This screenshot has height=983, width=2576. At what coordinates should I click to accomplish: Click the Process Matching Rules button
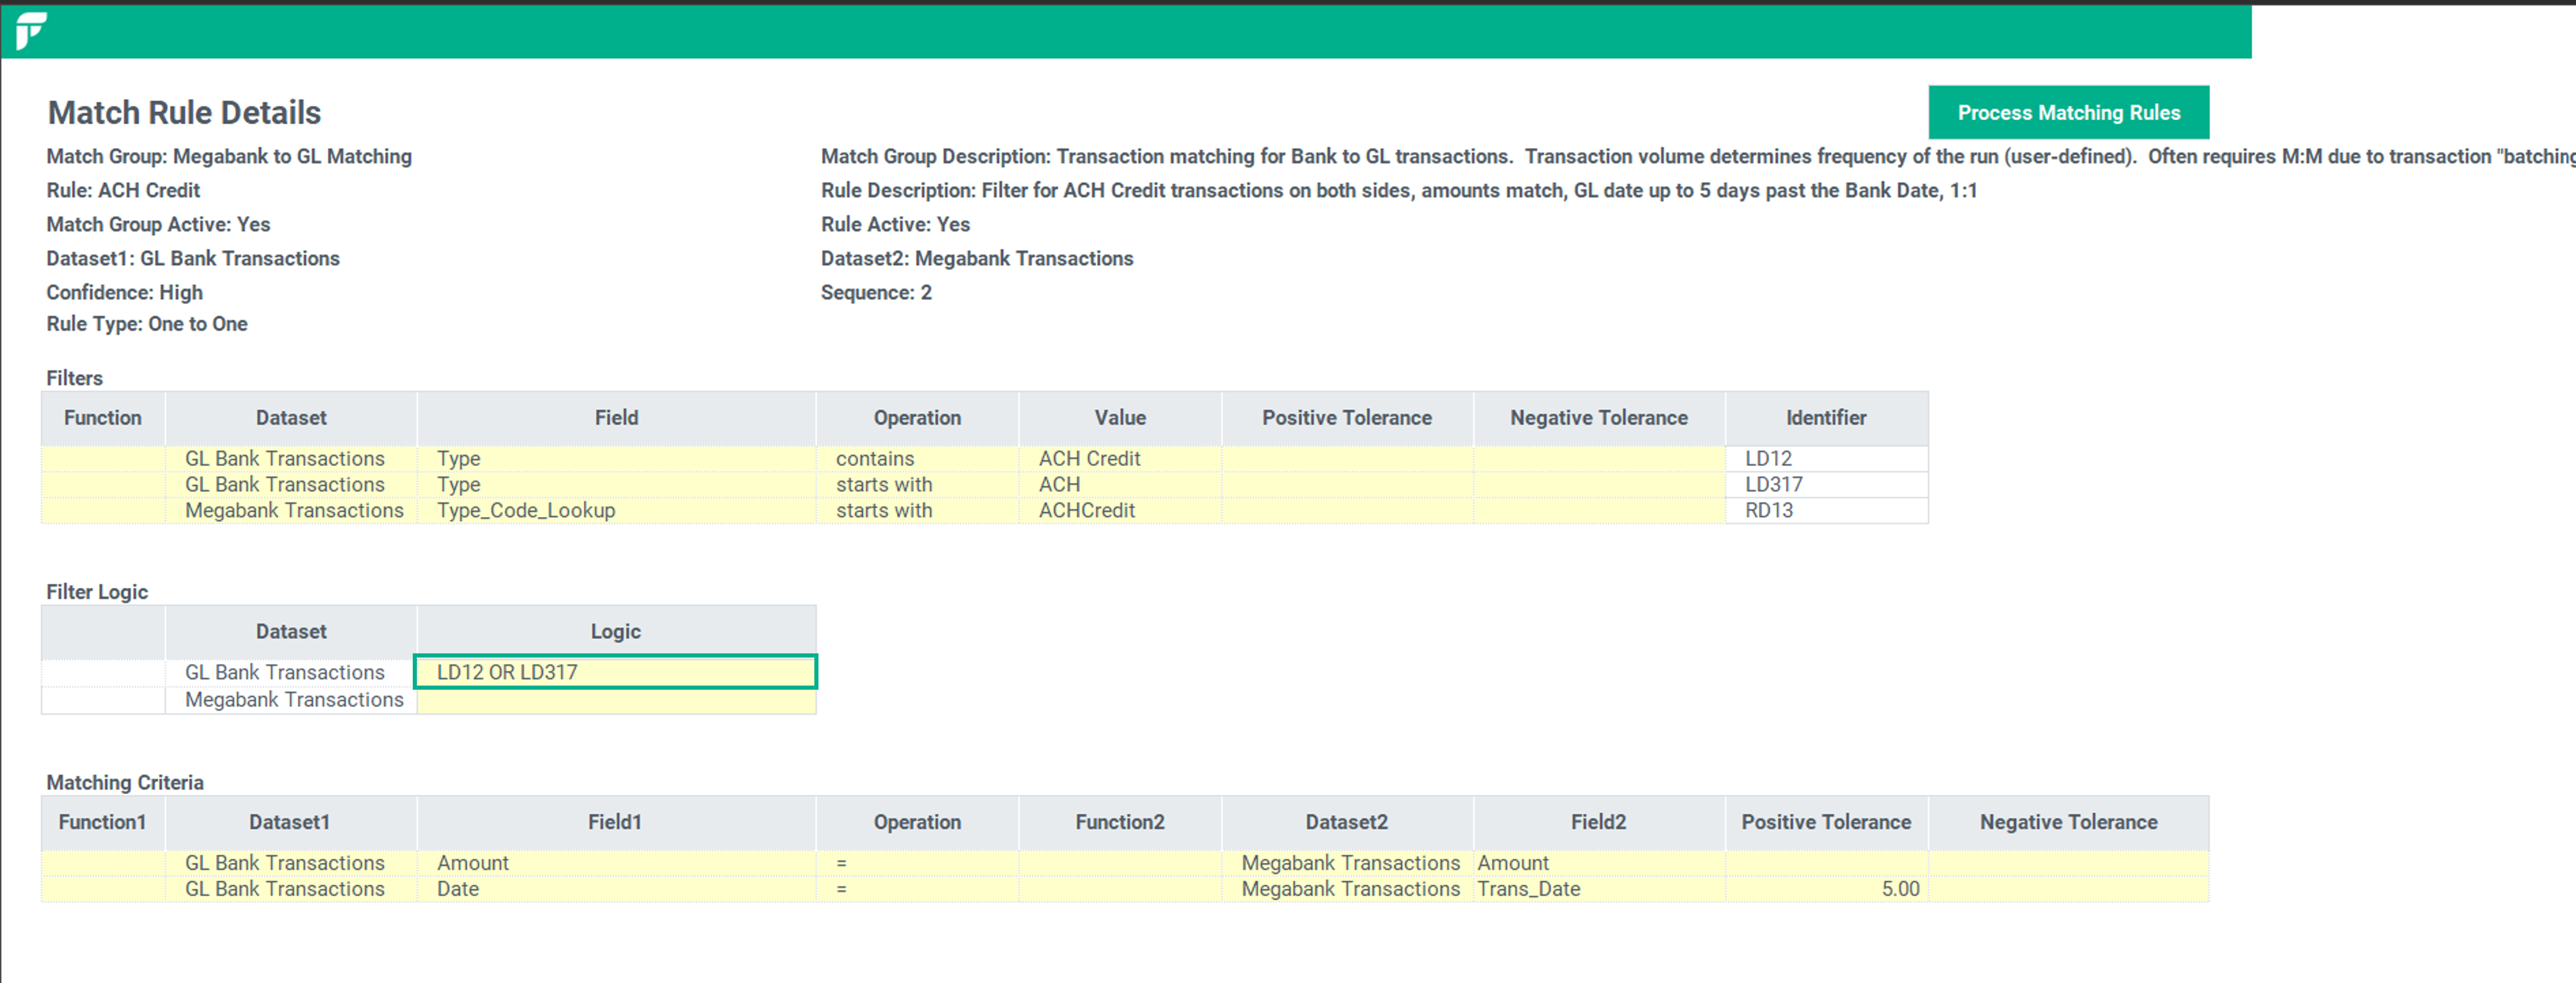coord(2068,113)
